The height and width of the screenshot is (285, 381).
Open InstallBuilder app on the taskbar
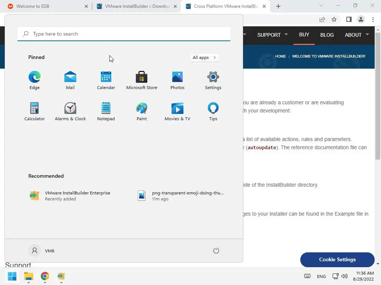61,276
